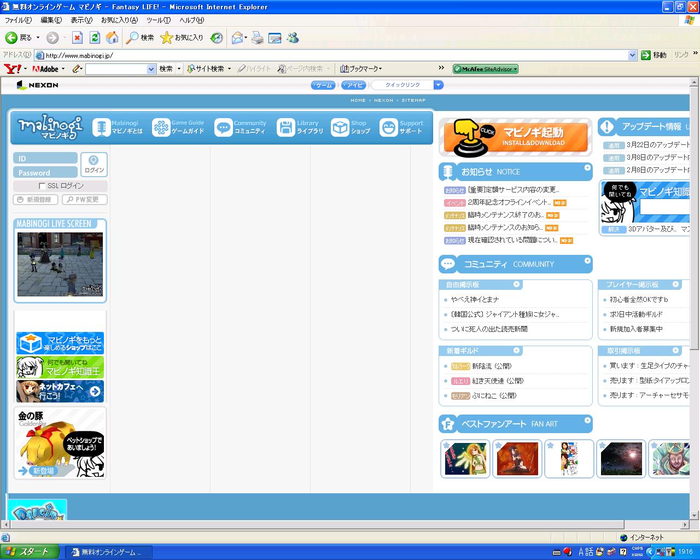Click the Adobe toolbar icon

click(x=45, y=69)
